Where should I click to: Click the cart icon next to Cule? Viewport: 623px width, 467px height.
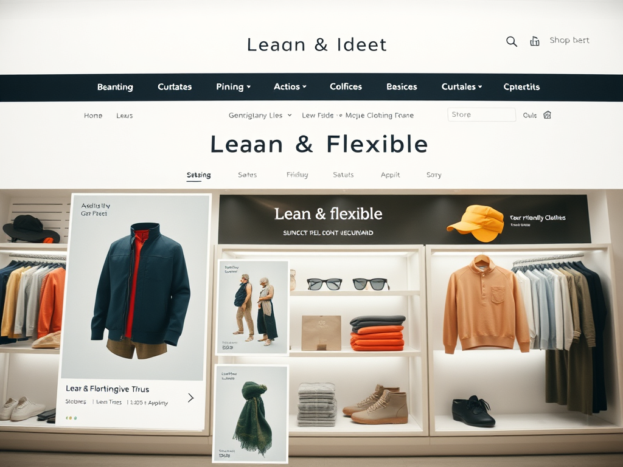pos(547,115)
